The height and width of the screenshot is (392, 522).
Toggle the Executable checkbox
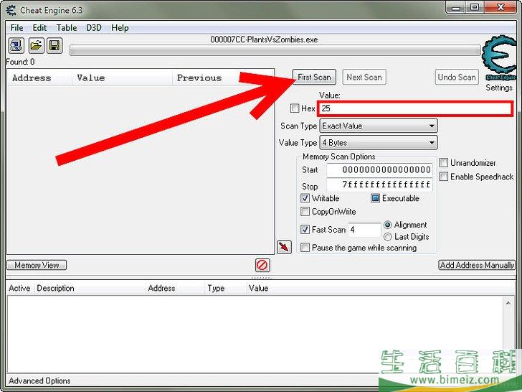(375, 198)
